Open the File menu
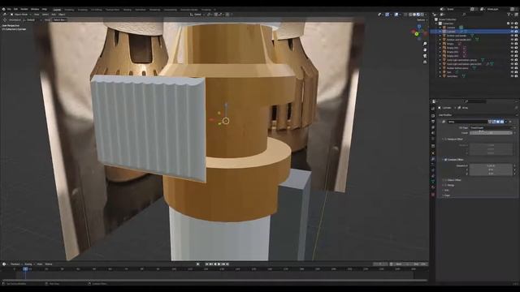The image size is (520, 292). (x=9, y=9)
